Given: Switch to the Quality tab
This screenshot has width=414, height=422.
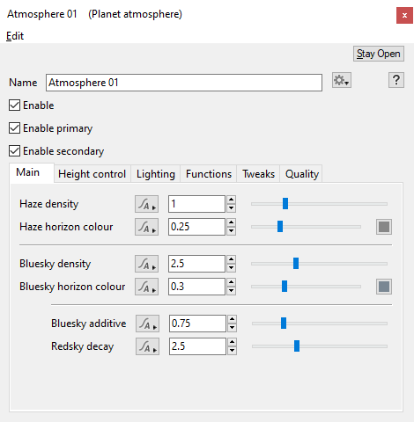Looking at the screenshot, I should 301,174.
